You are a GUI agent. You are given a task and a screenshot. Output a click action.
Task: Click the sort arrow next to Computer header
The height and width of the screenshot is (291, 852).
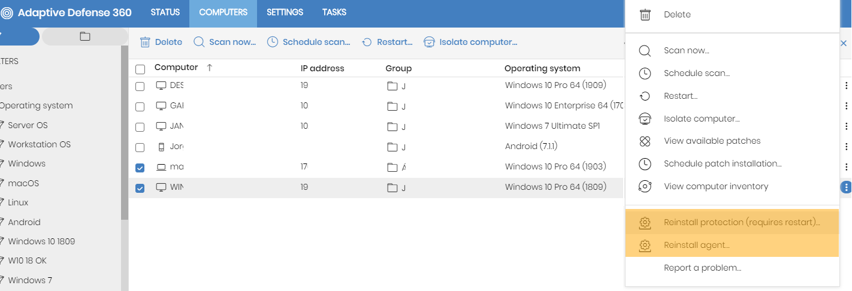point(209,68)
